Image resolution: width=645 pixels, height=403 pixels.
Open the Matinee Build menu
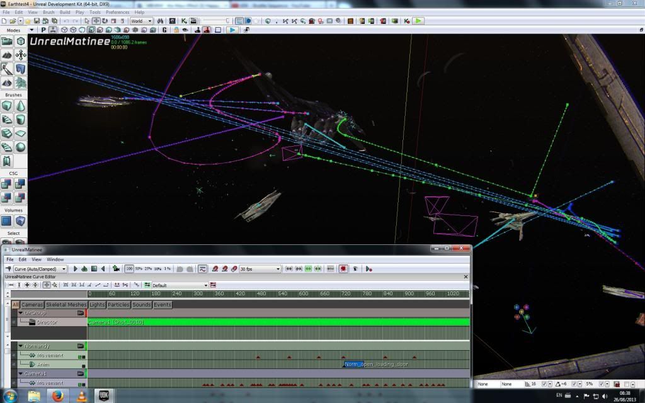(65, 12)
